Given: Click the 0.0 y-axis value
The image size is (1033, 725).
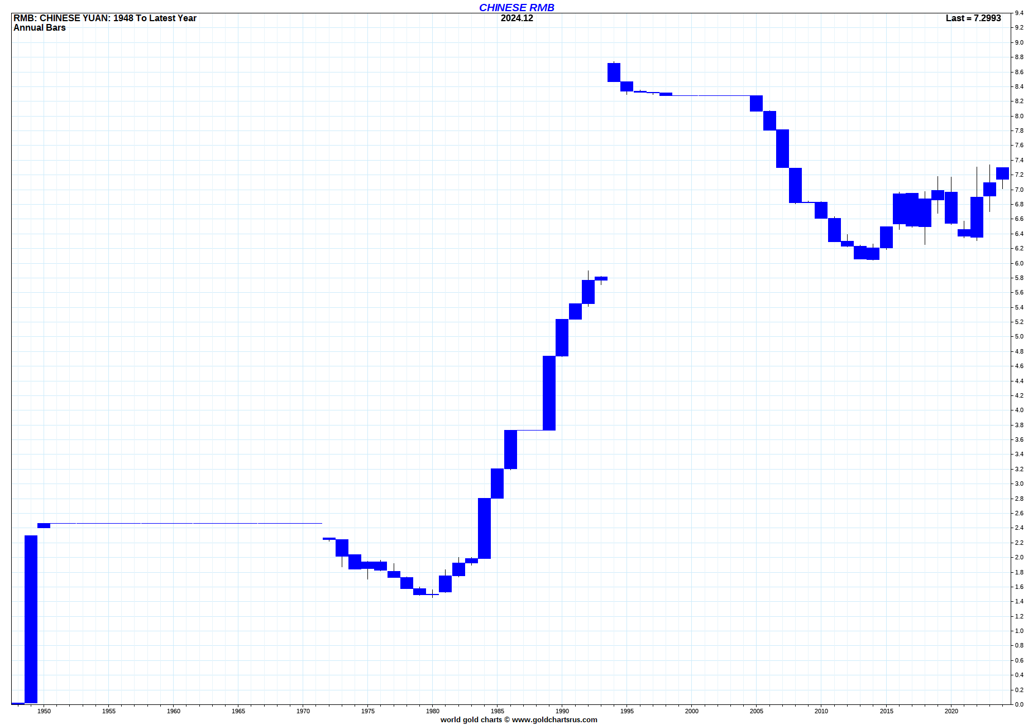Looking at the screenshot, I should pos(1020,704).
